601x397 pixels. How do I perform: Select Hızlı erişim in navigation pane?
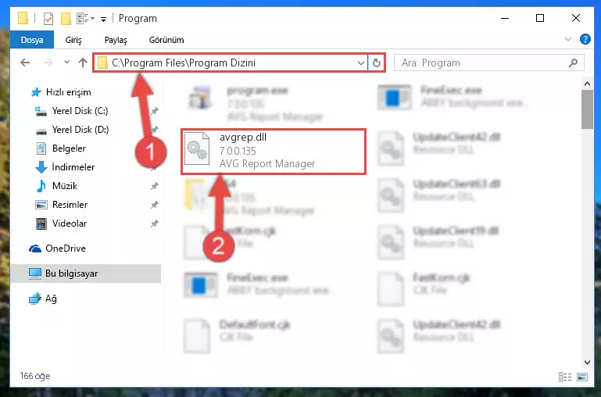tap(68, 92)
